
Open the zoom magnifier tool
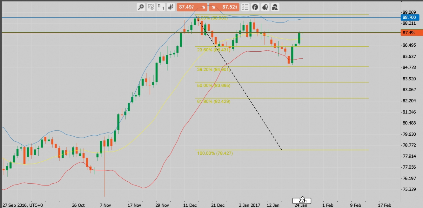coord(141,7)
